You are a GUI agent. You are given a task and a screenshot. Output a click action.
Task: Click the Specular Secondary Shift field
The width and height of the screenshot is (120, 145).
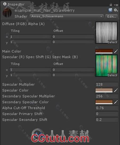click(x=107, y=120)
